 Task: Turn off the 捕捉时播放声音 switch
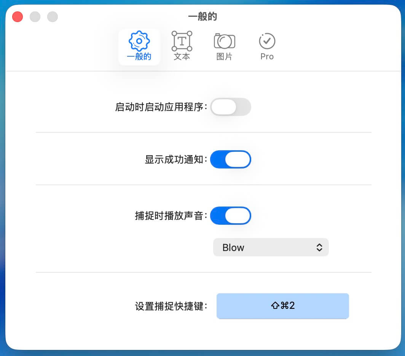(x=230, y=216)
